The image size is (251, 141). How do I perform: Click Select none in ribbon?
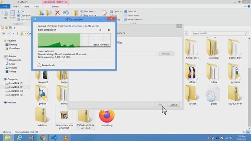pyautogui.click(x=131, y=16)
